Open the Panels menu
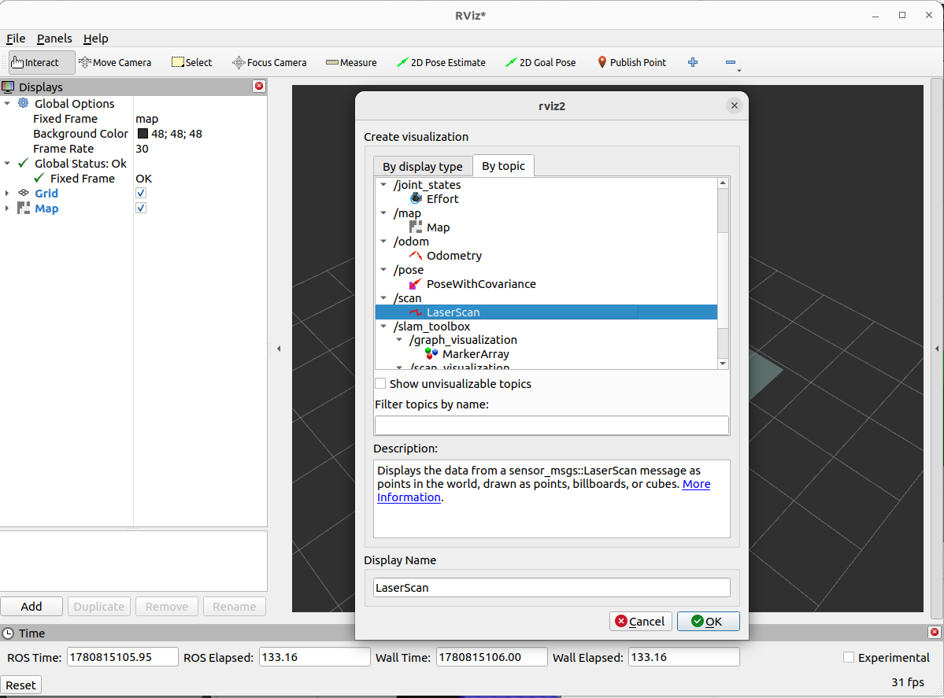Viewport: 944px width, 698px height. point(54,39)
